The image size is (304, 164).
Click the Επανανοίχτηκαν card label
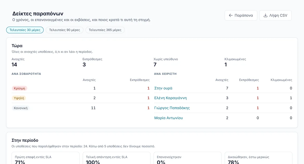point(169,157)
